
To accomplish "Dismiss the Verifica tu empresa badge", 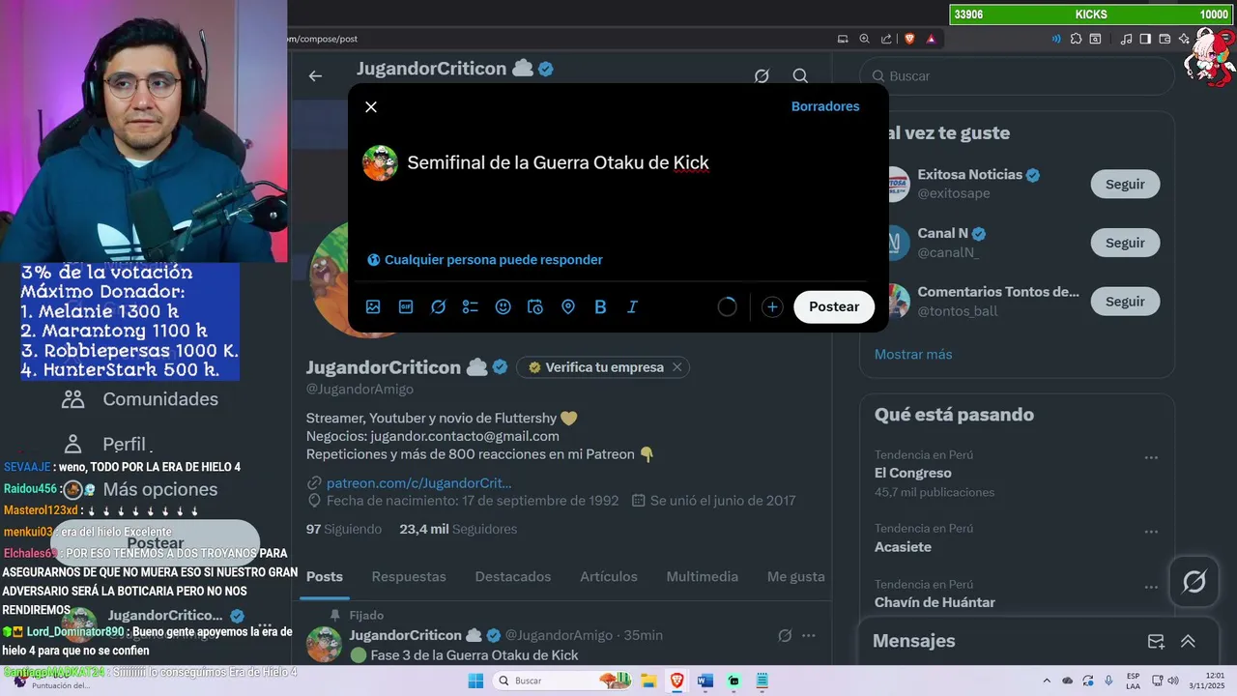I will click(677, 367).
